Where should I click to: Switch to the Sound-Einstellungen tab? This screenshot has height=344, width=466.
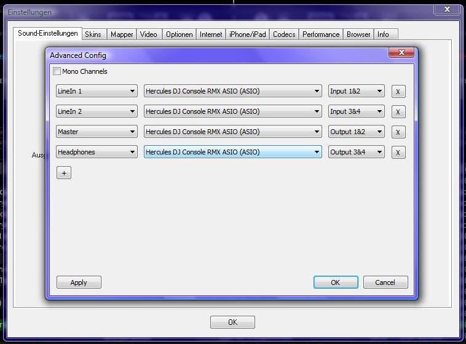click(x=47, y=33)
